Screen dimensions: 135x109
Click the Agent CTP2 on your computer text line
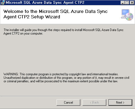pos(23,33)
